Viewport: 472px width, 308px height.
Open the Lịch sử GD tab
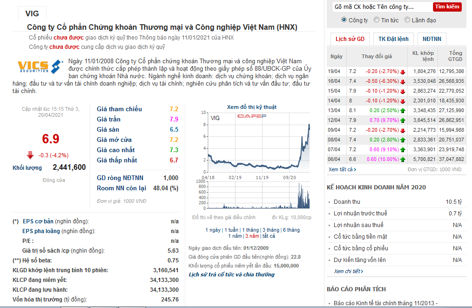point(350,39)
